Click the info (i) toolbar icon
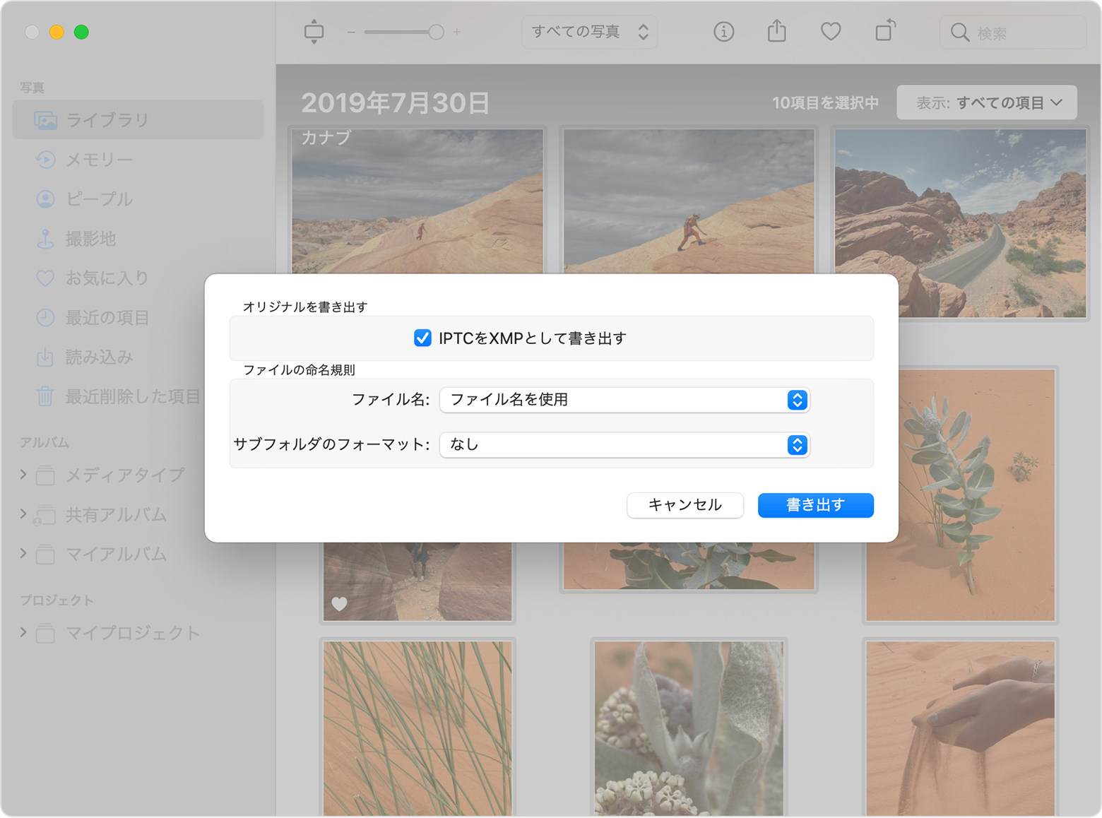Screen dimensions: 1102x818 tap(723, 32)
